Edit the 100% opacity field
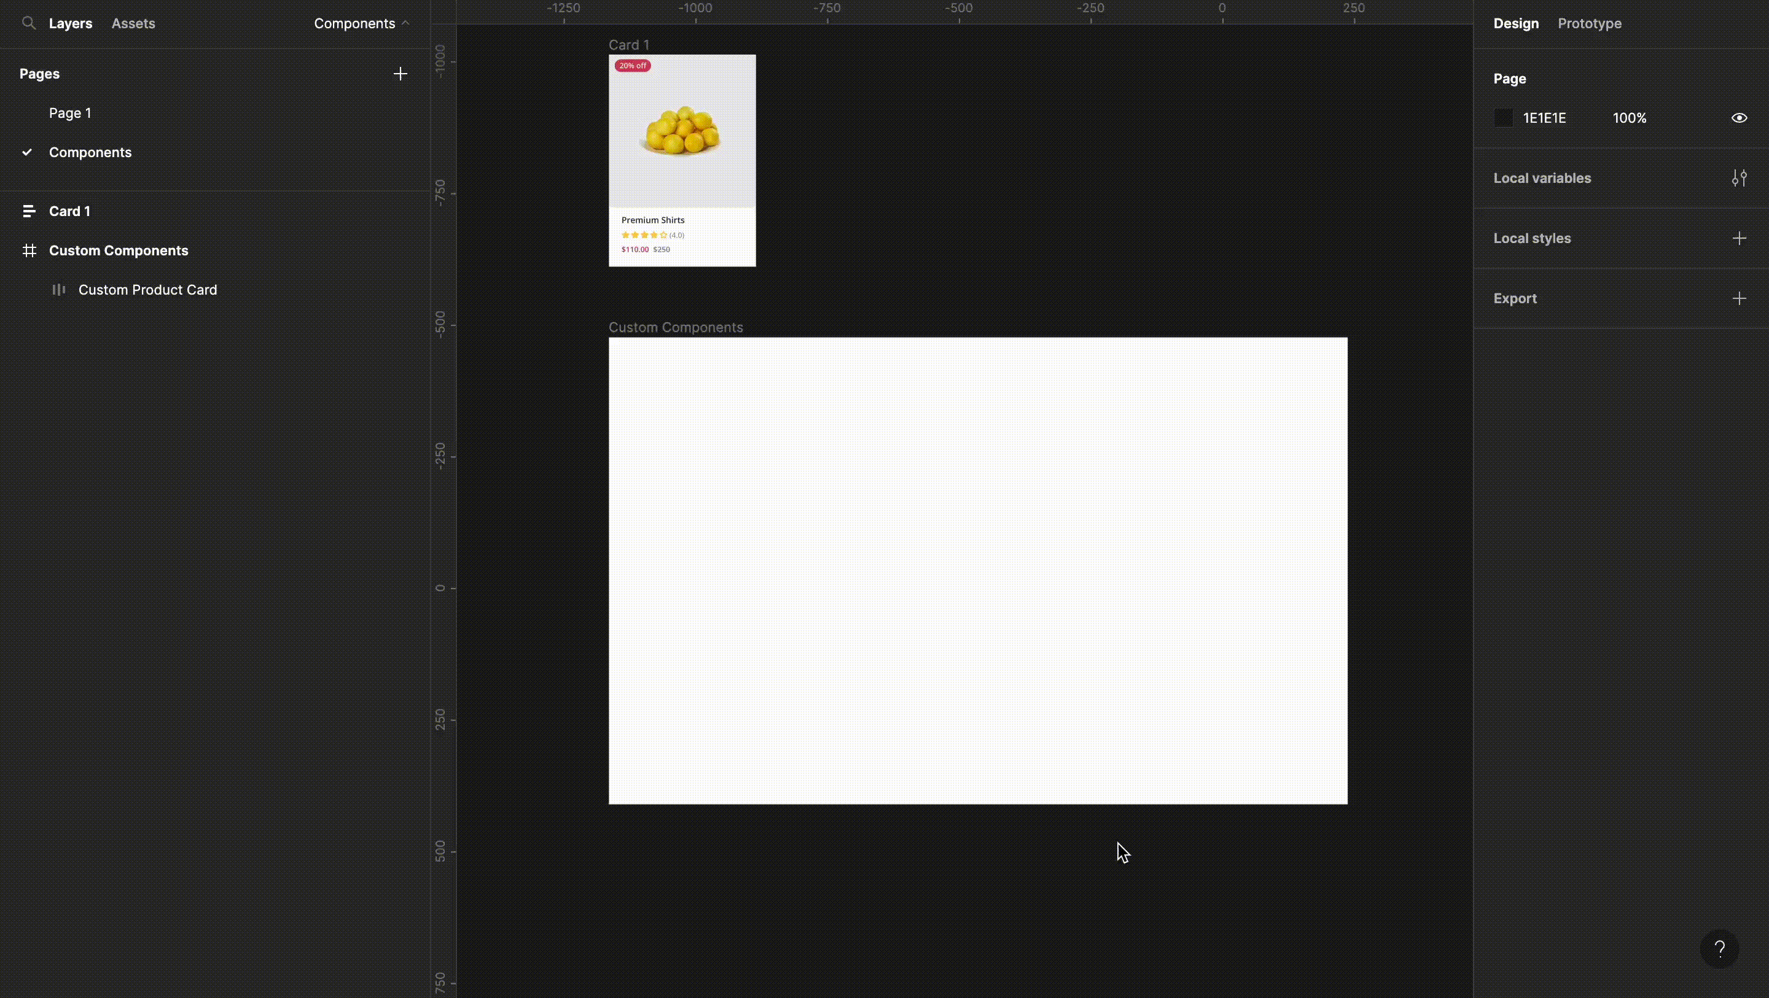 click(1630, 118)
